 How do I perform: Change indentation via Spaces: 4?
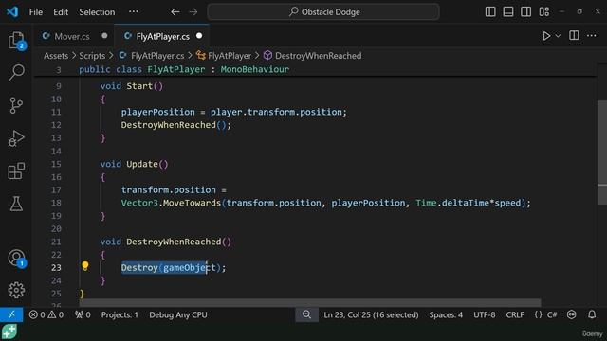[x=446, y=314]
